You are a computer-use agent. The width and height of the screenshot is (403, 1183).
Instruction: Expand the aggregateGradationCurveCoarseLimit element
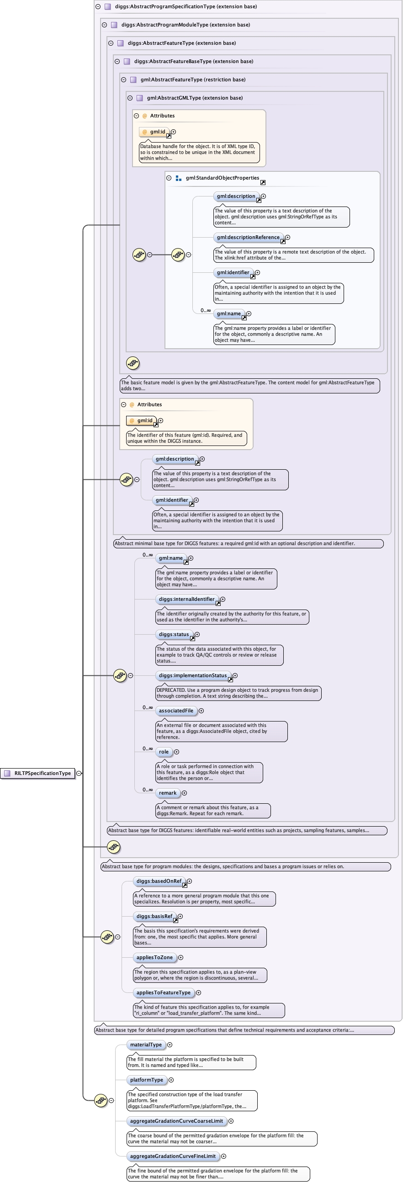231,1121
